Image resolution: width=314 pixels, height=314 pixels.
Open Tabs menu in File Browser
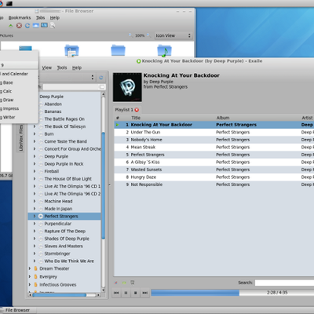tap(40, 17)
